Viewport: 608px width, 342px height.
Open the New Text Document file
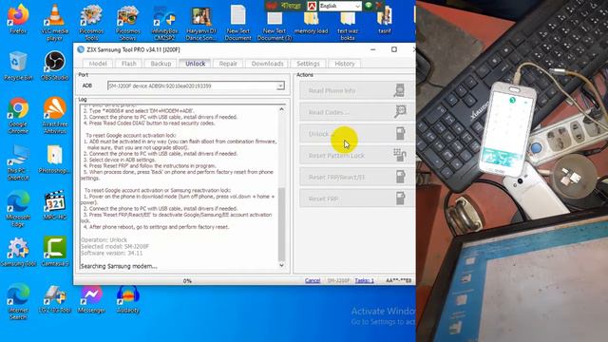point(237,22)
